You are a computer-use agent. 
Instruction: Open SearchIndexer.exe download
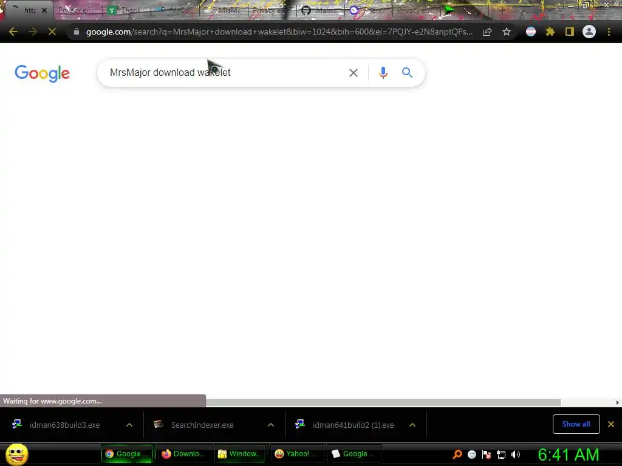[x=202, y=425]
